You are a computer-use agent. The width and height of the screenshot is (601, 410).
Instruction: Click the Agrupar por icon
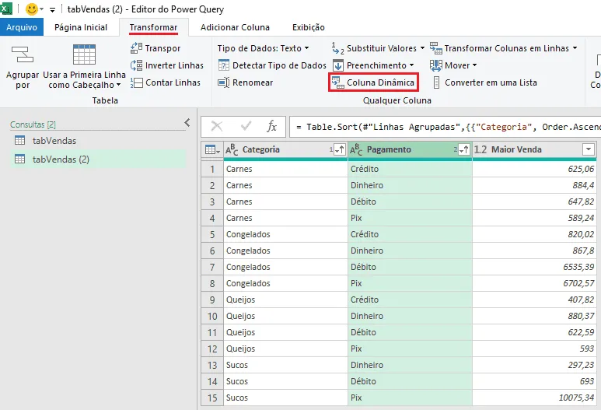point(23,54)
